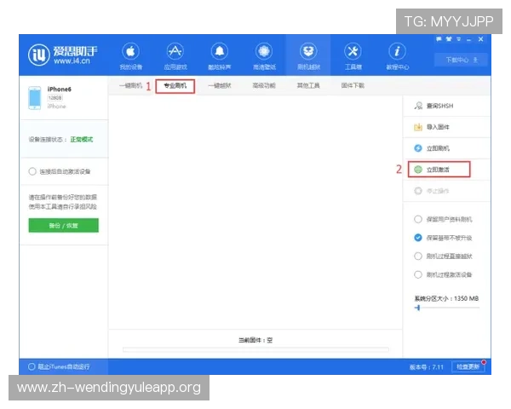Viewport: 511px width, 409px height.
Task: Click 系统分区大小 1350 MB label
Action: (446, 298)
